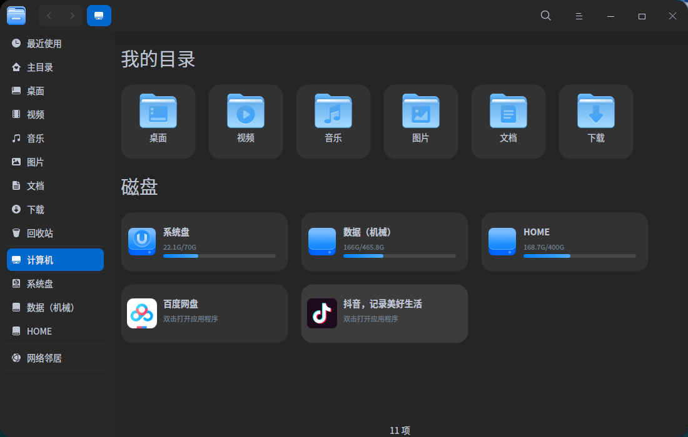Viewport: 688px width, 437px height.
Task: Click the HOME disk usage bar
Action: click(x=580, y=256)
